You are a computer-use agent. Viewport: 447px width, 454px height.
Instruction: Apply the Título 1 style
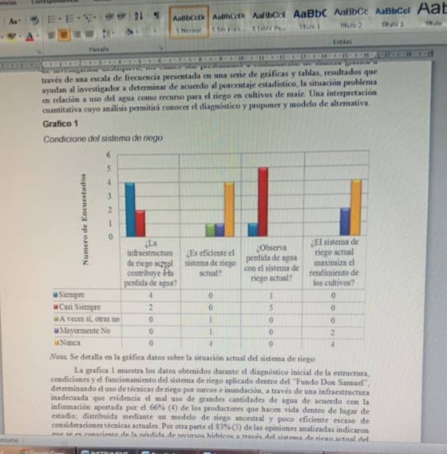point(310,19)
